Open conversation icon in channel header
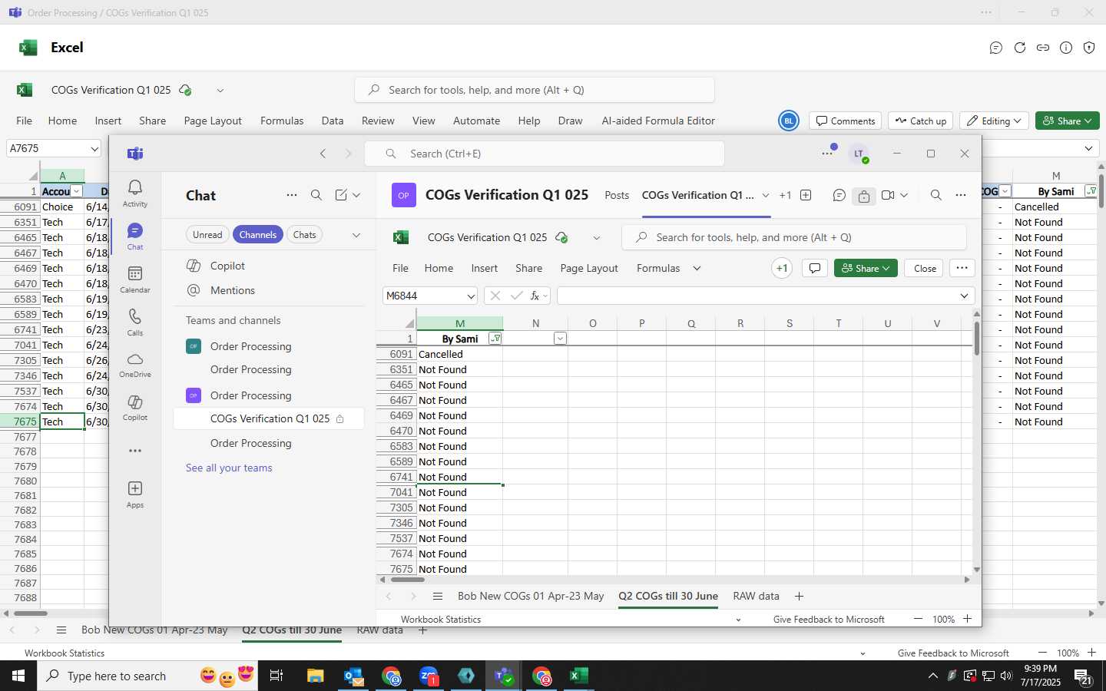1106x691 pixels. (839, 196)
